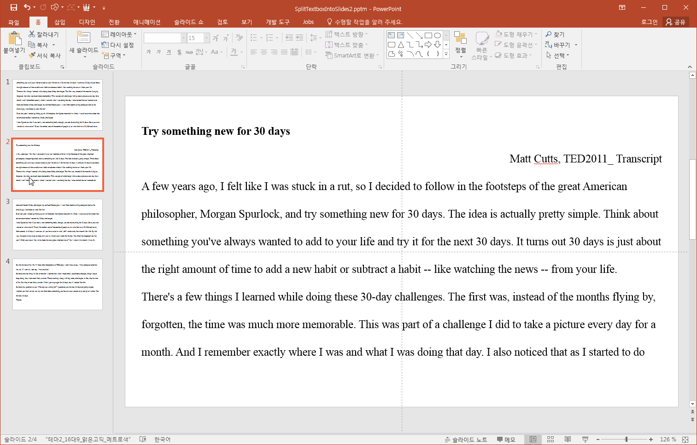Select the straight line shape

click(410, 35)
